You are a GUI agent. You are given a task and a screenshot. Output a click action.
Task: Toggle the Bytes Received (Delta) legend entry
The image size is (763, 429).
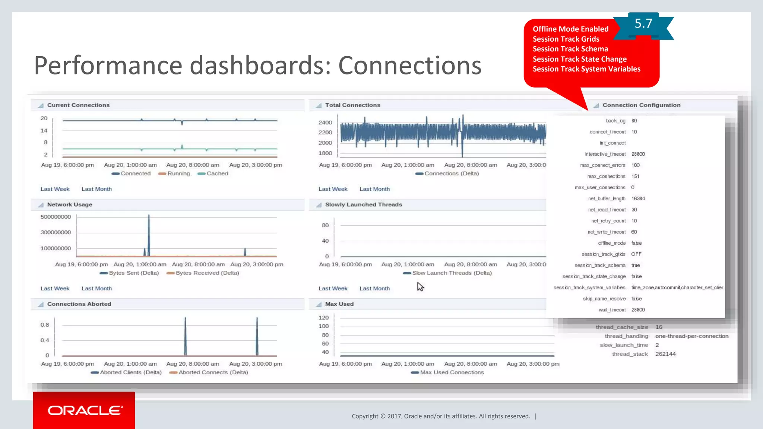(203, 273)
